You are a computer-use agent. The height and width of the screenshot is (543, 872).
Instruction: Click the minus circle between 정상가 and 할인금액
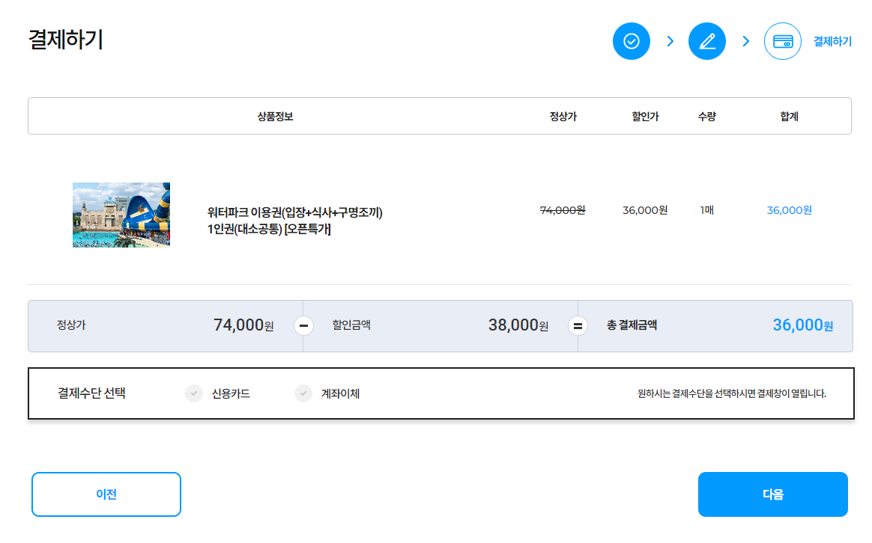tap(303, 326)
